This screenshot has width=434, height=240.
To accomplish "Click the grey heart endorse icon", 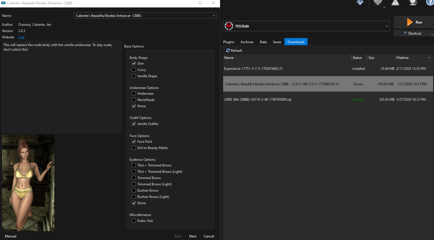I will point(378,3).
